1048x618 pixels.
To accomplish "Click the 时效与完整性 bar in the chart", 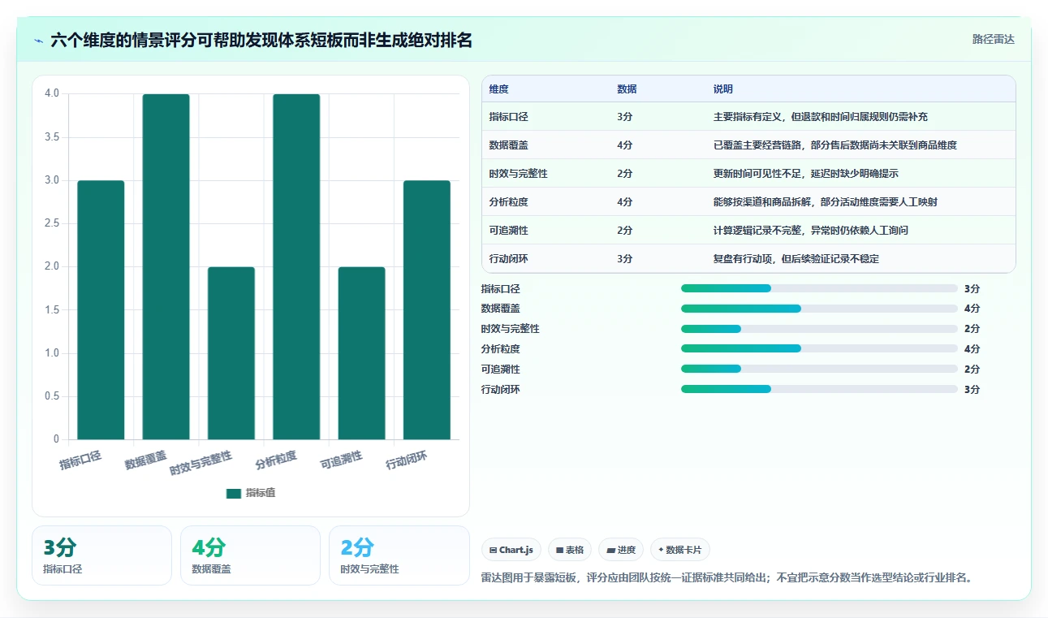I will click(x=231, y=353).
